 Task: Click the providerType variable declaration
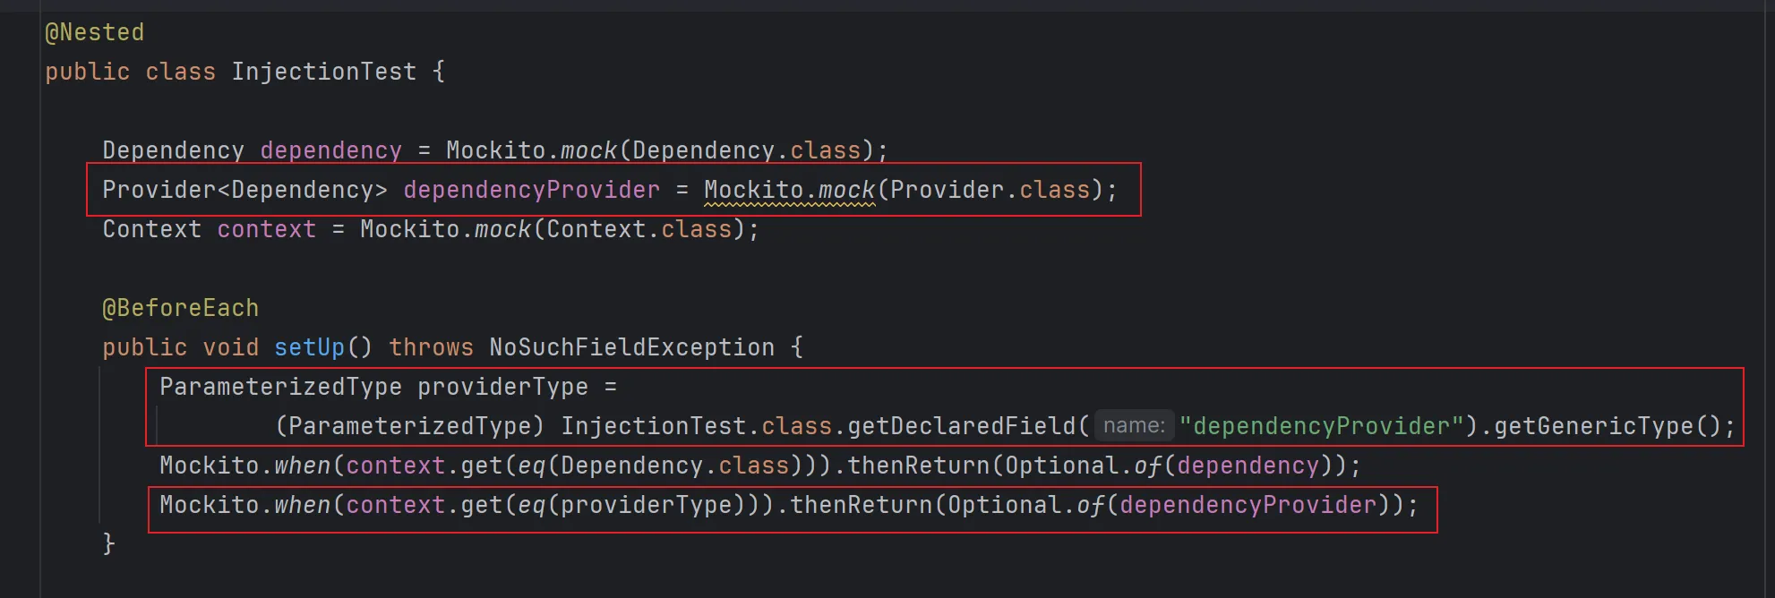[x=502, y=387]
